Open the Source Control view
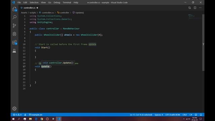Image resolution: width=215 pixels, height=121 pixels. point(14,26)
